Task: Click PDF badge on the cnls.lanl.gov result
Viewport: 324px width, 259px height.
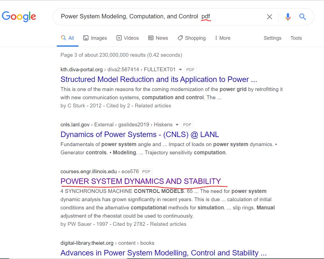Action: coord(187,125)
